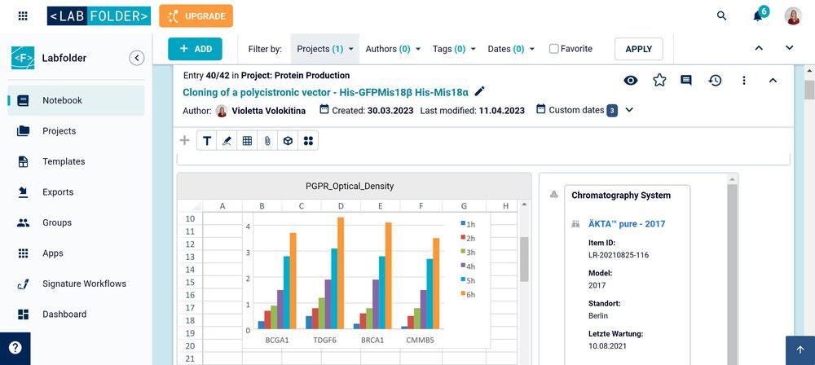Click the search magnifier icon

coord(721,16)
